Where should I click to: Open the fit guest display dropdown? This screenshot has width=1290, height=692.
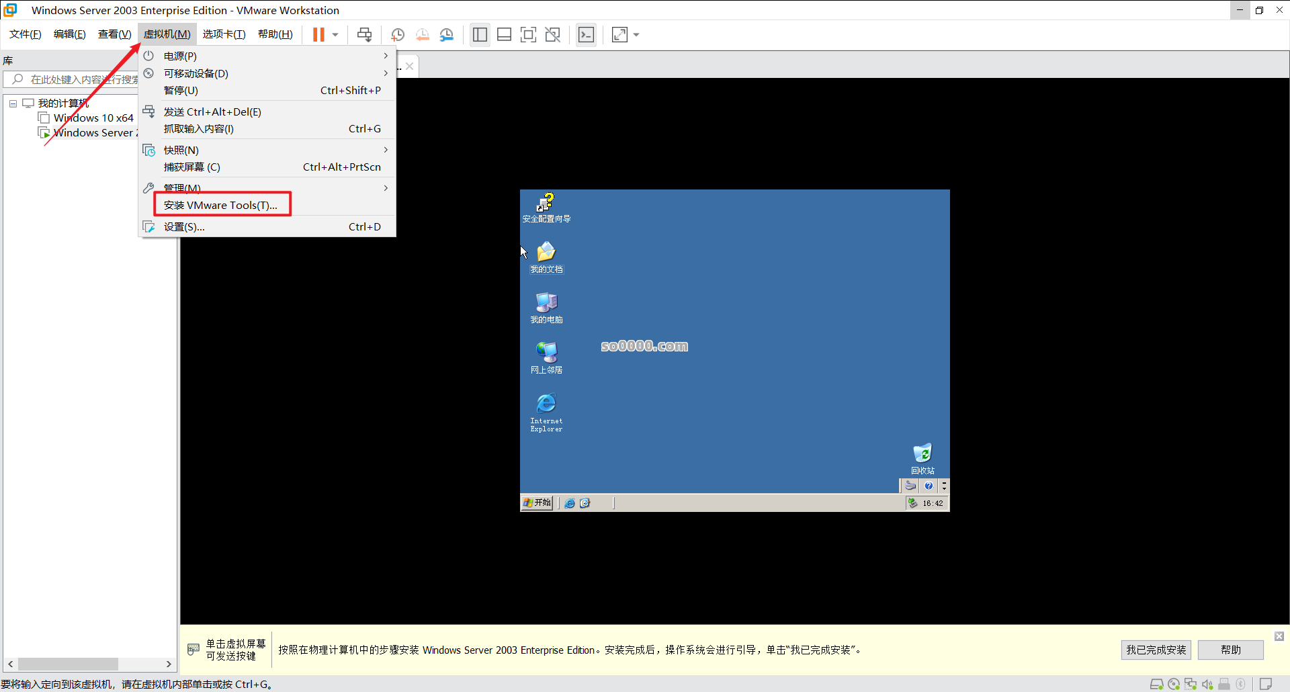pyautogui.click(x=636, y=34)
